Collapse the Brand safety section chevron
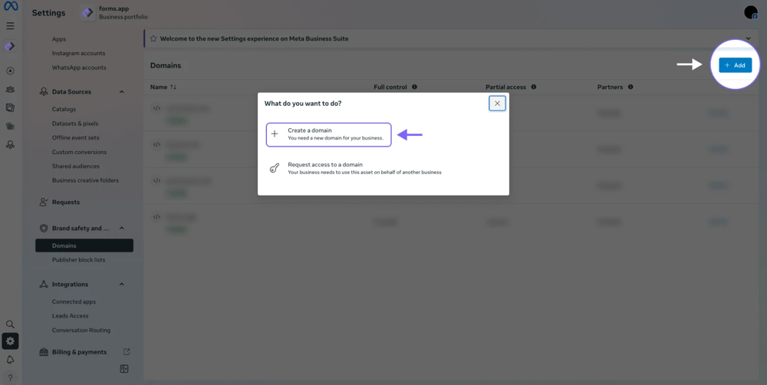The height and width of the screenshot is (385, 767). 122,229
